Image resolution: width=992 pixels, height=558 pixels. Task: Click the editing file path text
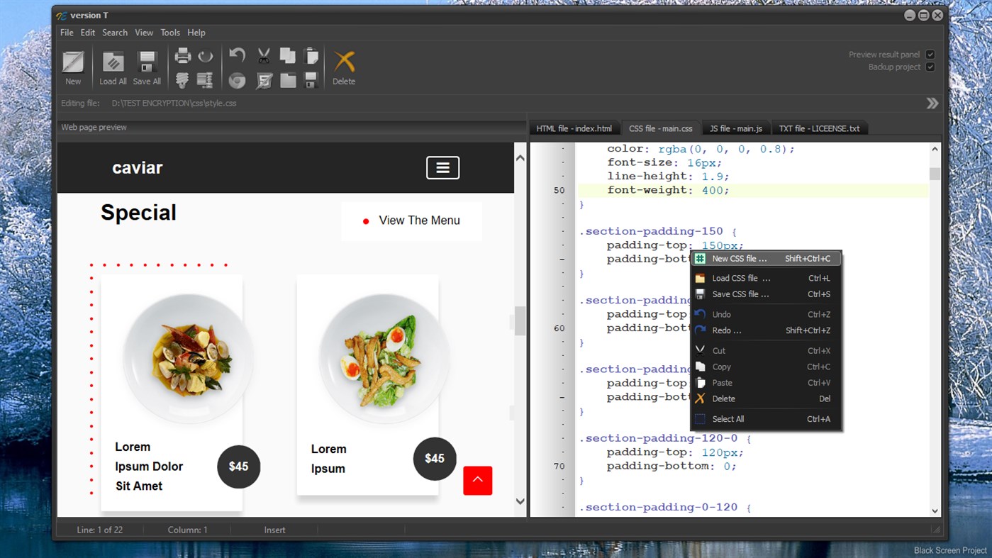(x=174, y=104)
